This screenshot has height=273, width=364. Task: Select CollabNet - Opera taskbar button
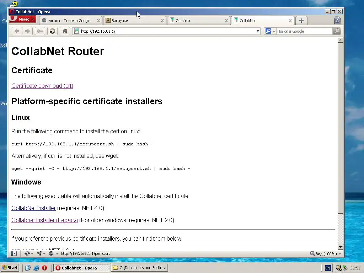point(82,268)
